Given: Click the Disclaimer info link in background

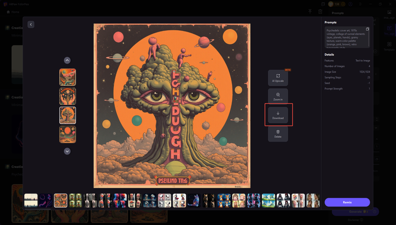Looking at the screenshot, I should (356, 220).
